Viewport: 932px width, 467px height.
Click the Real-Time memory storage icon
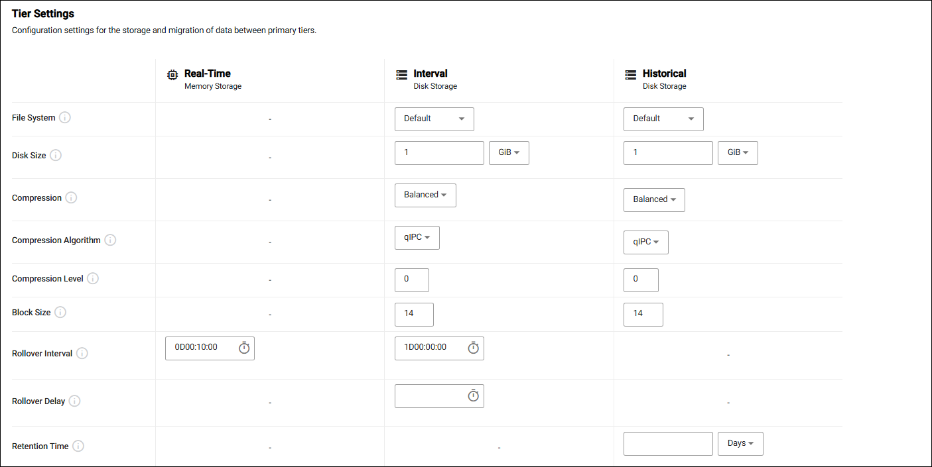(172, 75)
